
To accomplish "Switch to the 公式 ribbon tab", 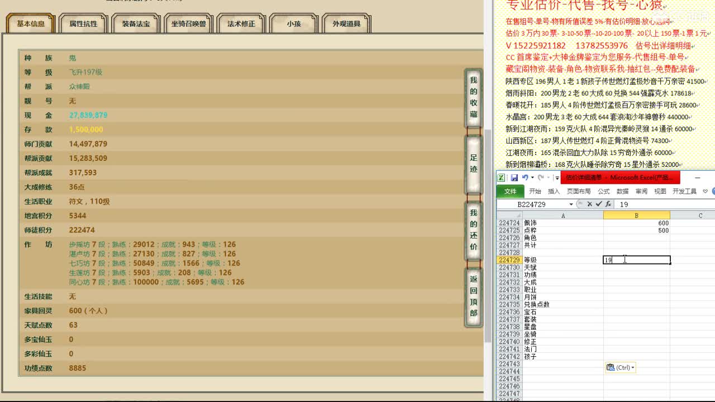I will 604,191.
